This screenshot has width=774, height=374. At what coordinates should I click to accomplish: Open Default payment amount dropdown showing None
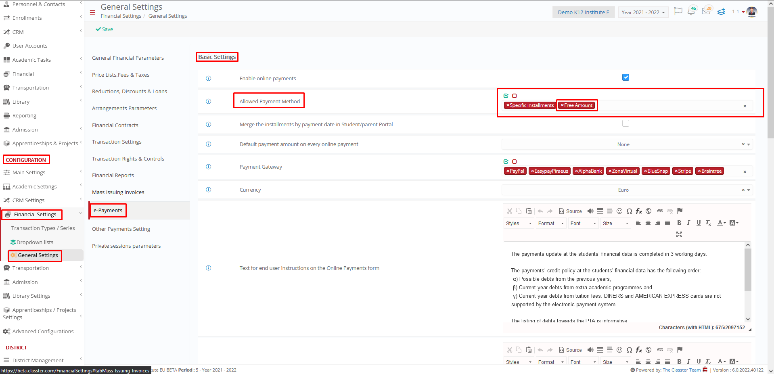[x=627, y=144]
